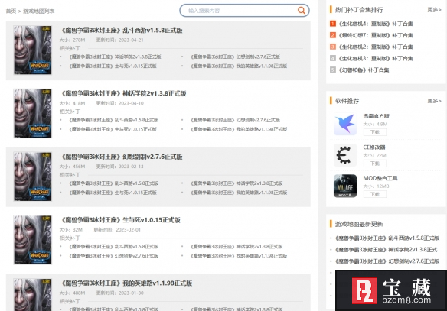Open CE修改器 software name
The width and height of the screenshot is (447, 311).
pos(374,147)
